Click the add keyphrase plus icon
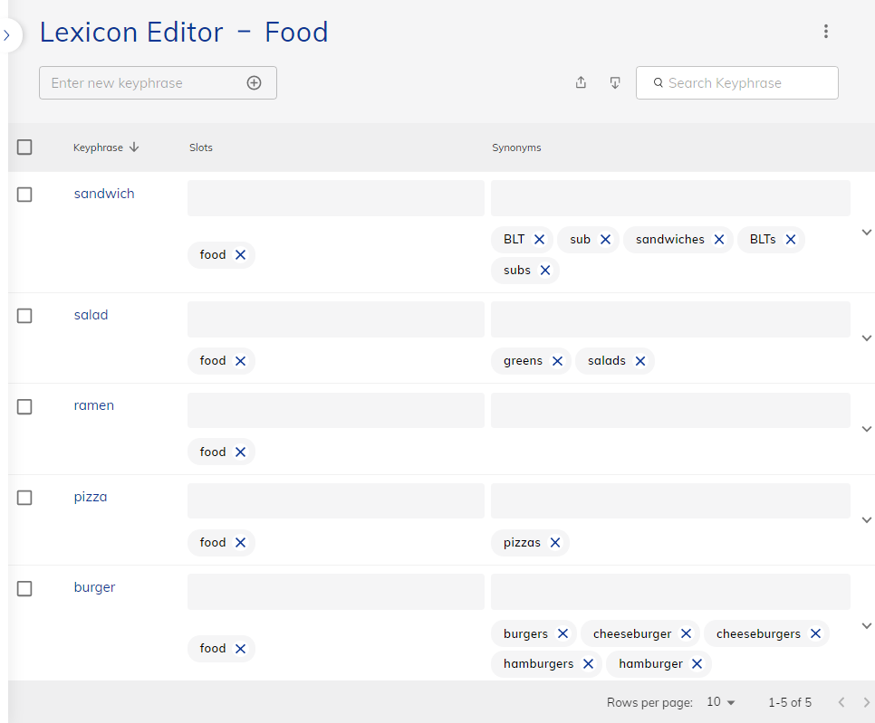Image resolution: width=875 pixels, height=723 pixels. coord(254,83)
